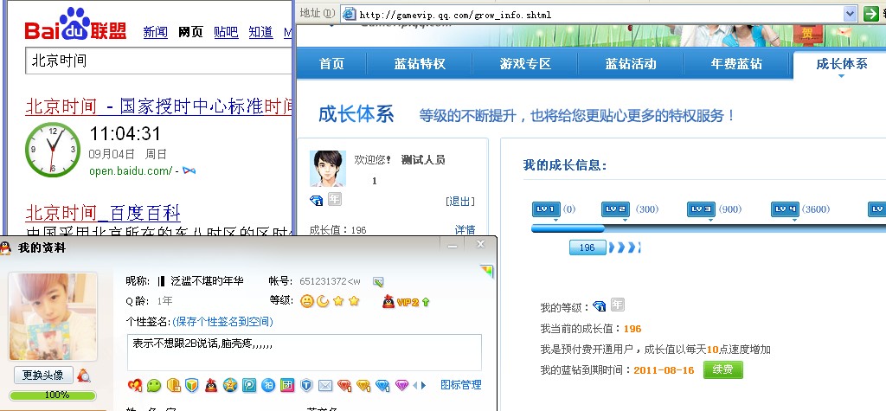Click the moon level icon
The image size is (886, 411).
(x=322, y=301)
